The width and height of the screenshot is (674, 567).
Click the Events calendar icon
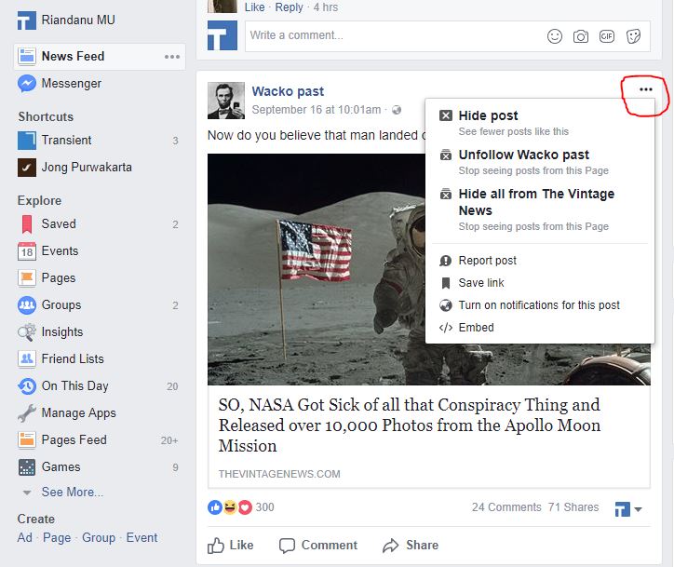(27, 250)
